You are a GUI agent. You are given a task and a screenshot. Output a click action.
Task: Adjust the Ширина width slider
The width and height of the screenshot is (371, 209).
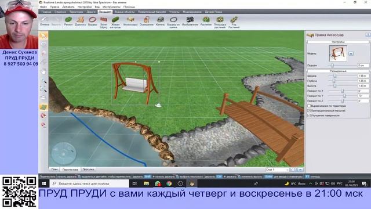[335, 76]
